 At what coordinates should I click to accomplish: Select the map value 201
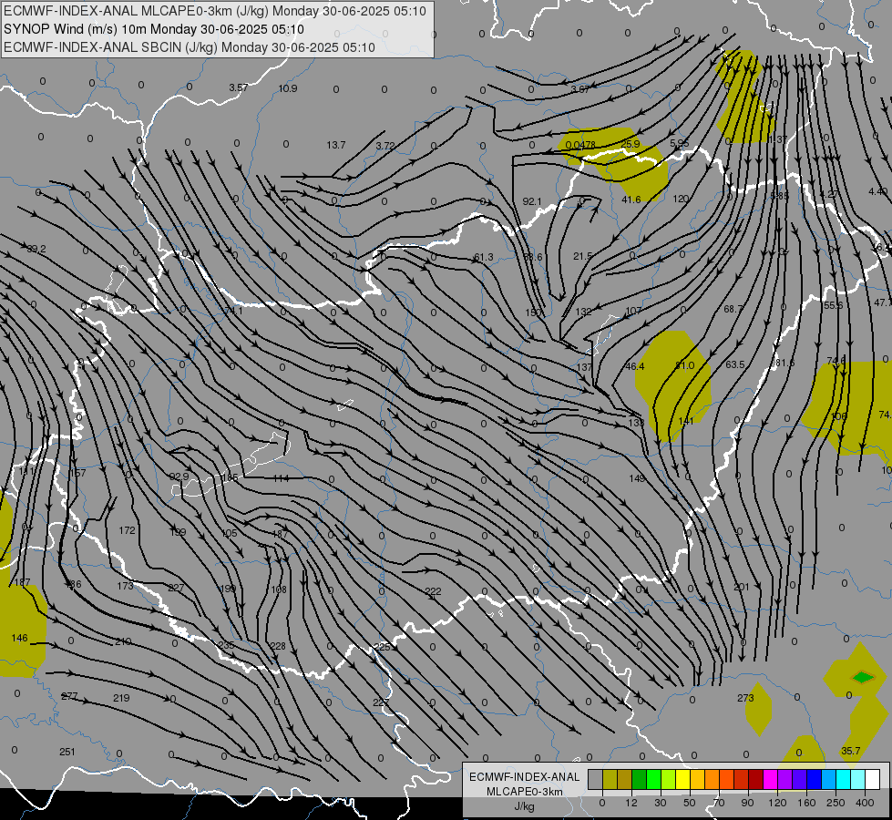pos(742,587)
